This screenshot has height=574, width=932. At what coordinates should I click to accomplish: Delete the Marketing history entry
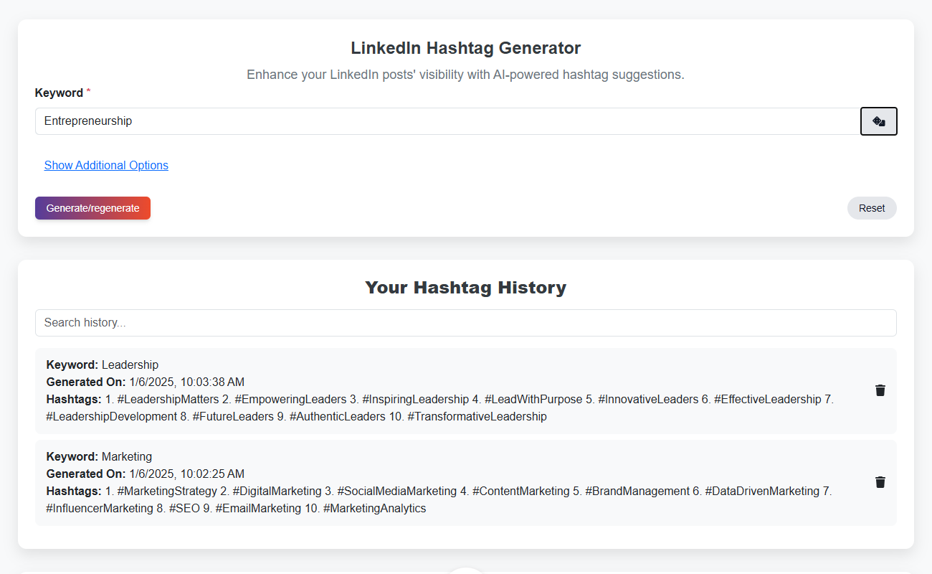(x=880, y=482)
